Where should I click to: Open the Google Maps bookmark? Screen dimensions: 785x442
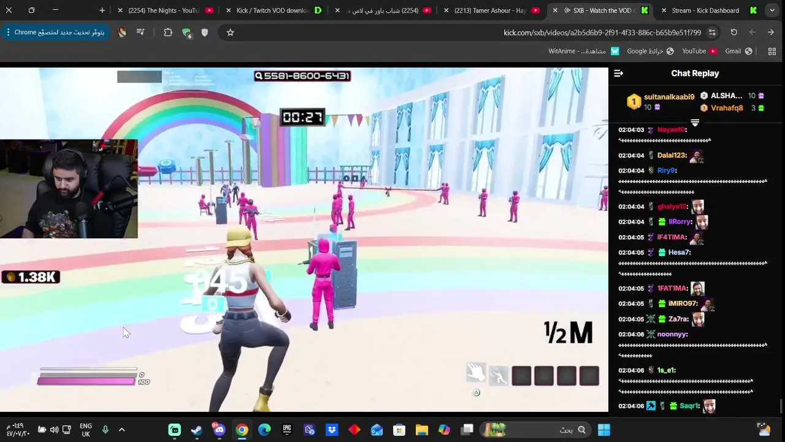point(650,52)
